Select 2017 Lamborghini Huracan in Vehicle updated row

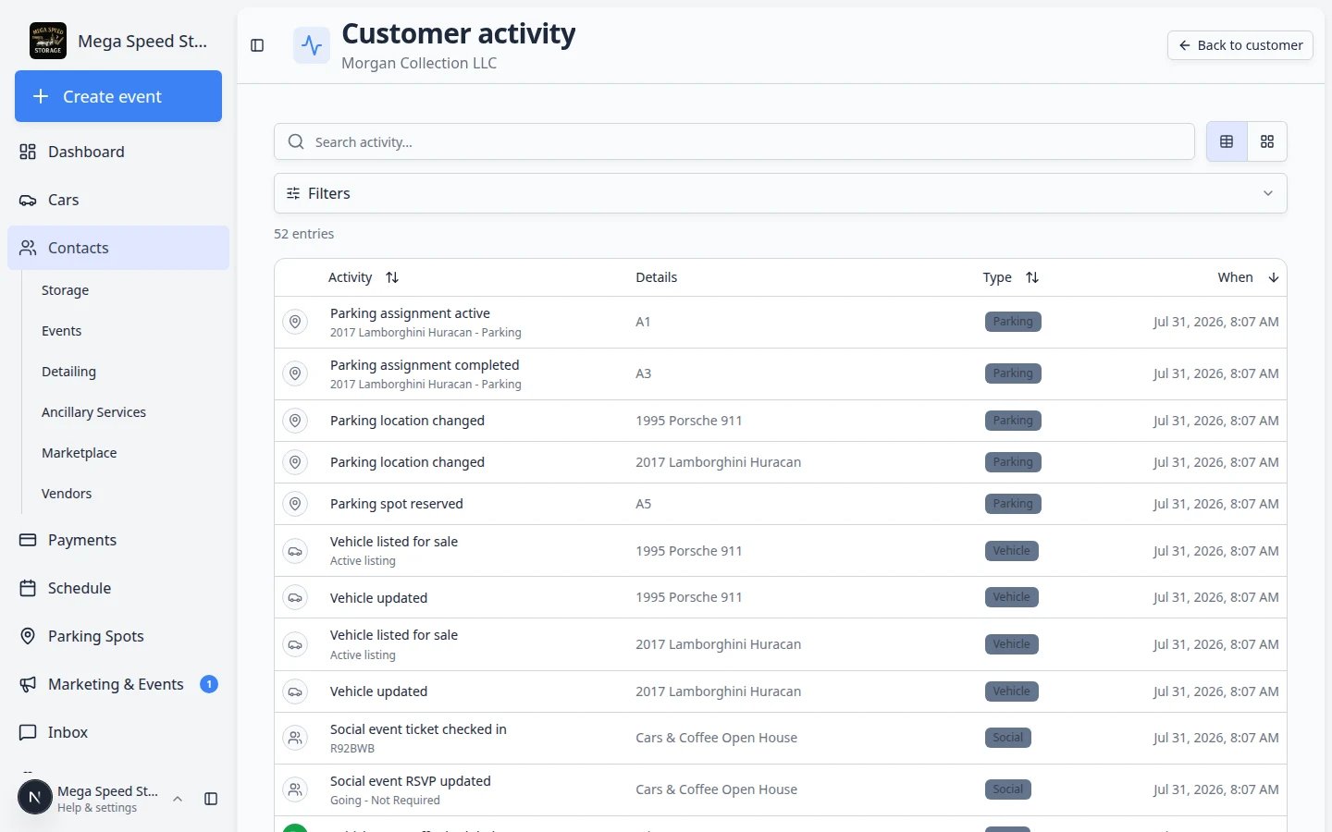[718, 691]
